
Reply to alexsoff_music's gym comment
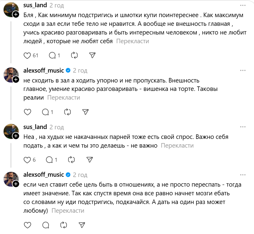46,112
